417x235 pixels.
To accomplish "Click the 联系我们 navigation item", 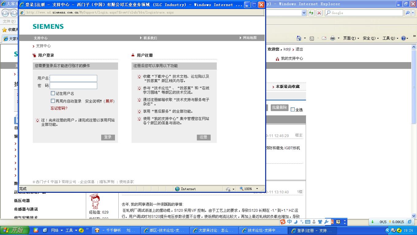I will click(150, 38).
